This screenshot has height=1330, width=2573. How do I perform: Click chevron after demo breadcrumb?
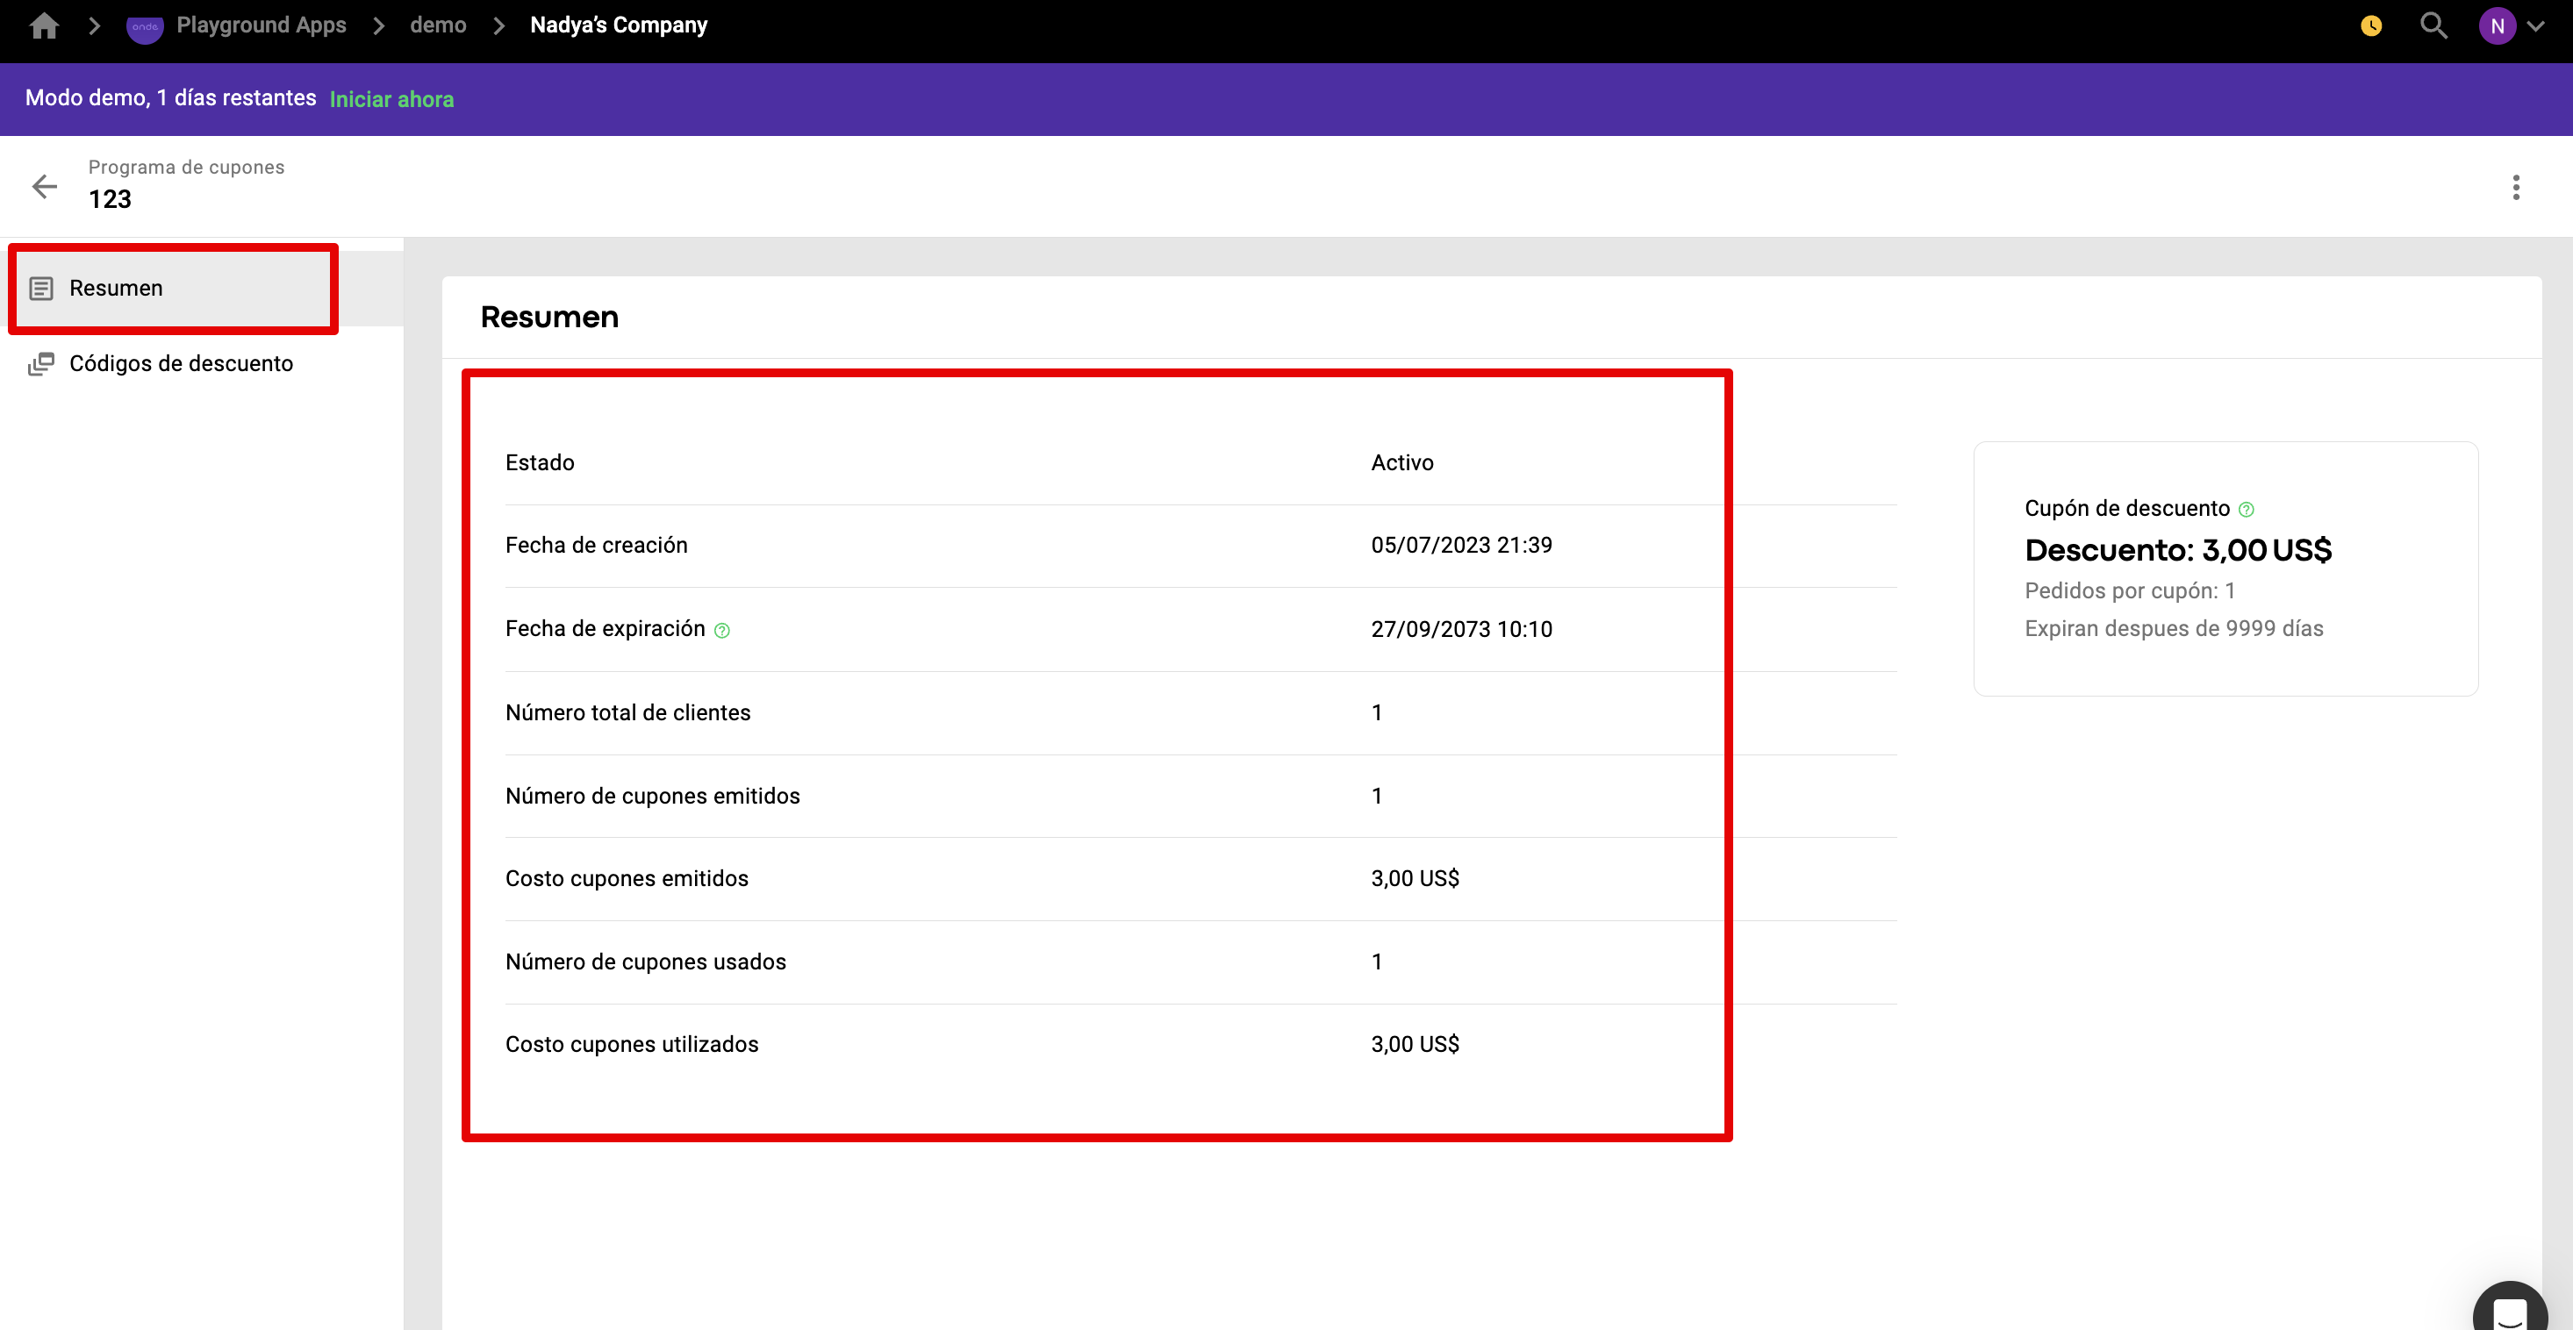(x=498, y=26)
